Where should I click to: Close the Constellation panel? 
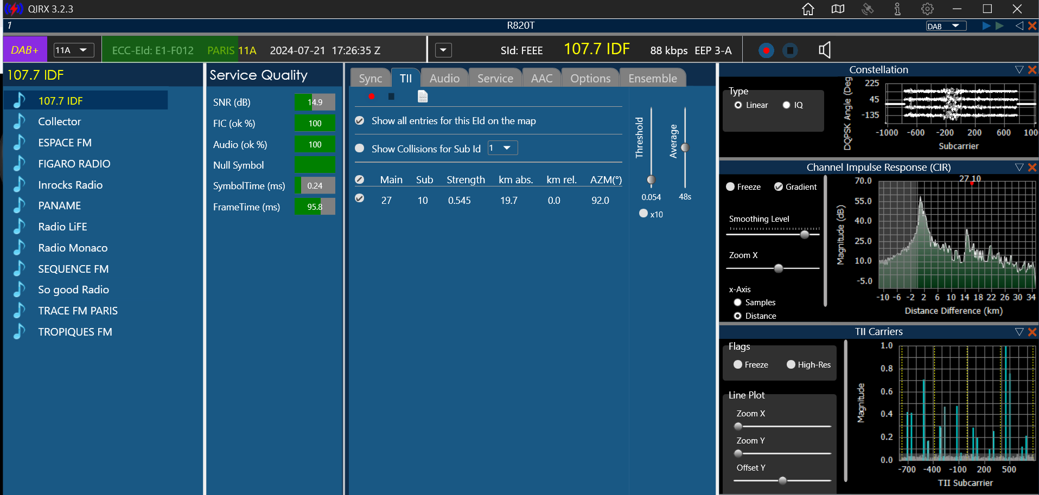[x=1032, y=69]
